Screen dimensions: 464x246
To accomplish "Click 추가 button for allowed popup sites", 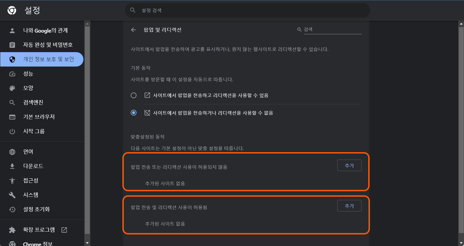I will (349, 206).
